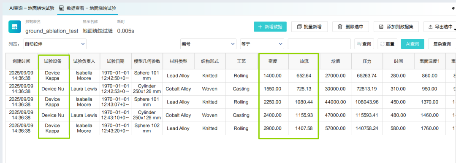Click the 新增数据 plus button

coord(270,27)
